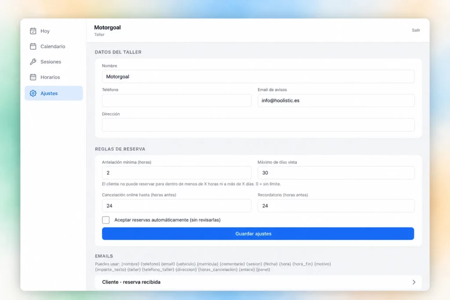Image resolution: width=450 pixels, height=300 pixels.
Task: Switch to Horarios in sidebar
Action: (x=54, y=77)
